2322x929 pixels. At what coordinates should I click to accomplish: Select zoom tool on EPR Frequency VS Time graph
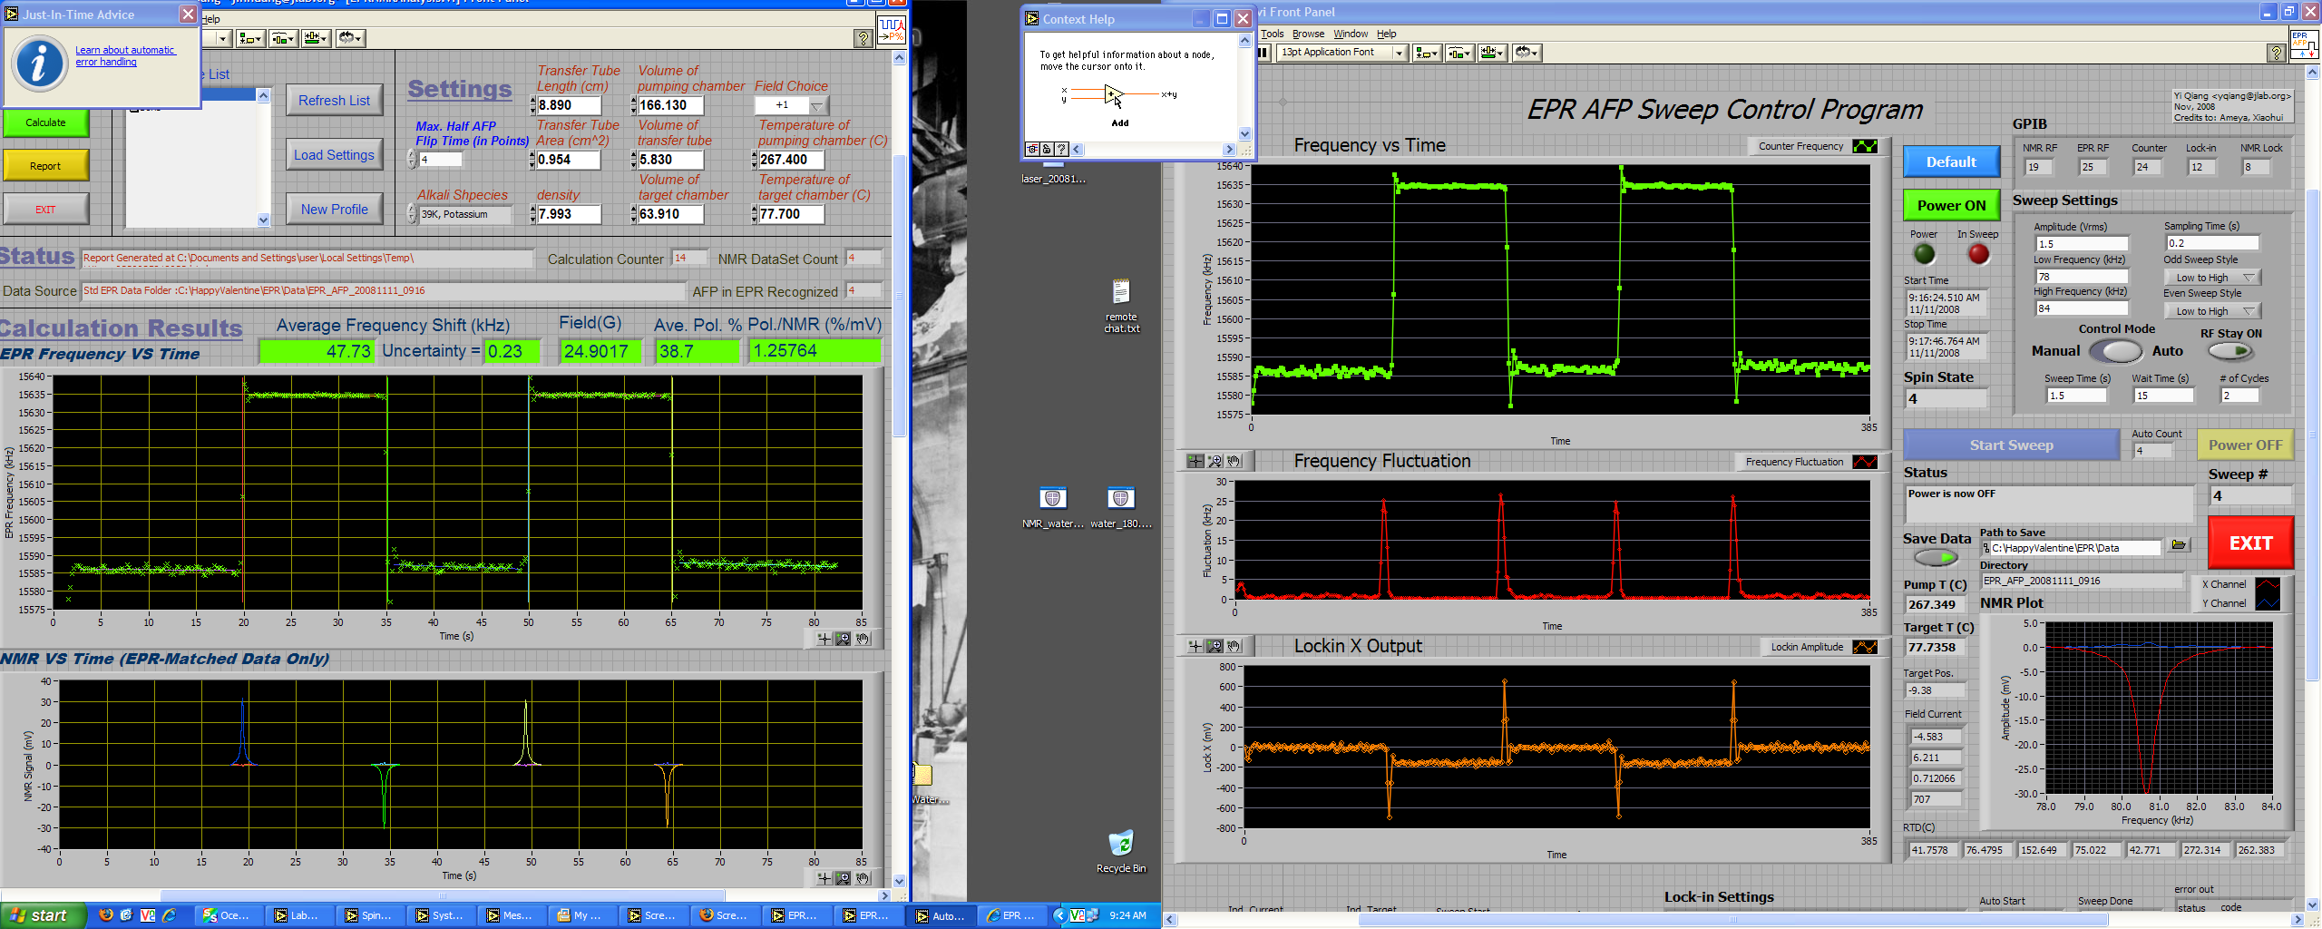(844, 639)
